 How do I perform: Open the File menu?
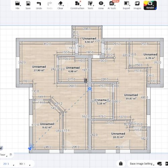click(x=17, y=5)
